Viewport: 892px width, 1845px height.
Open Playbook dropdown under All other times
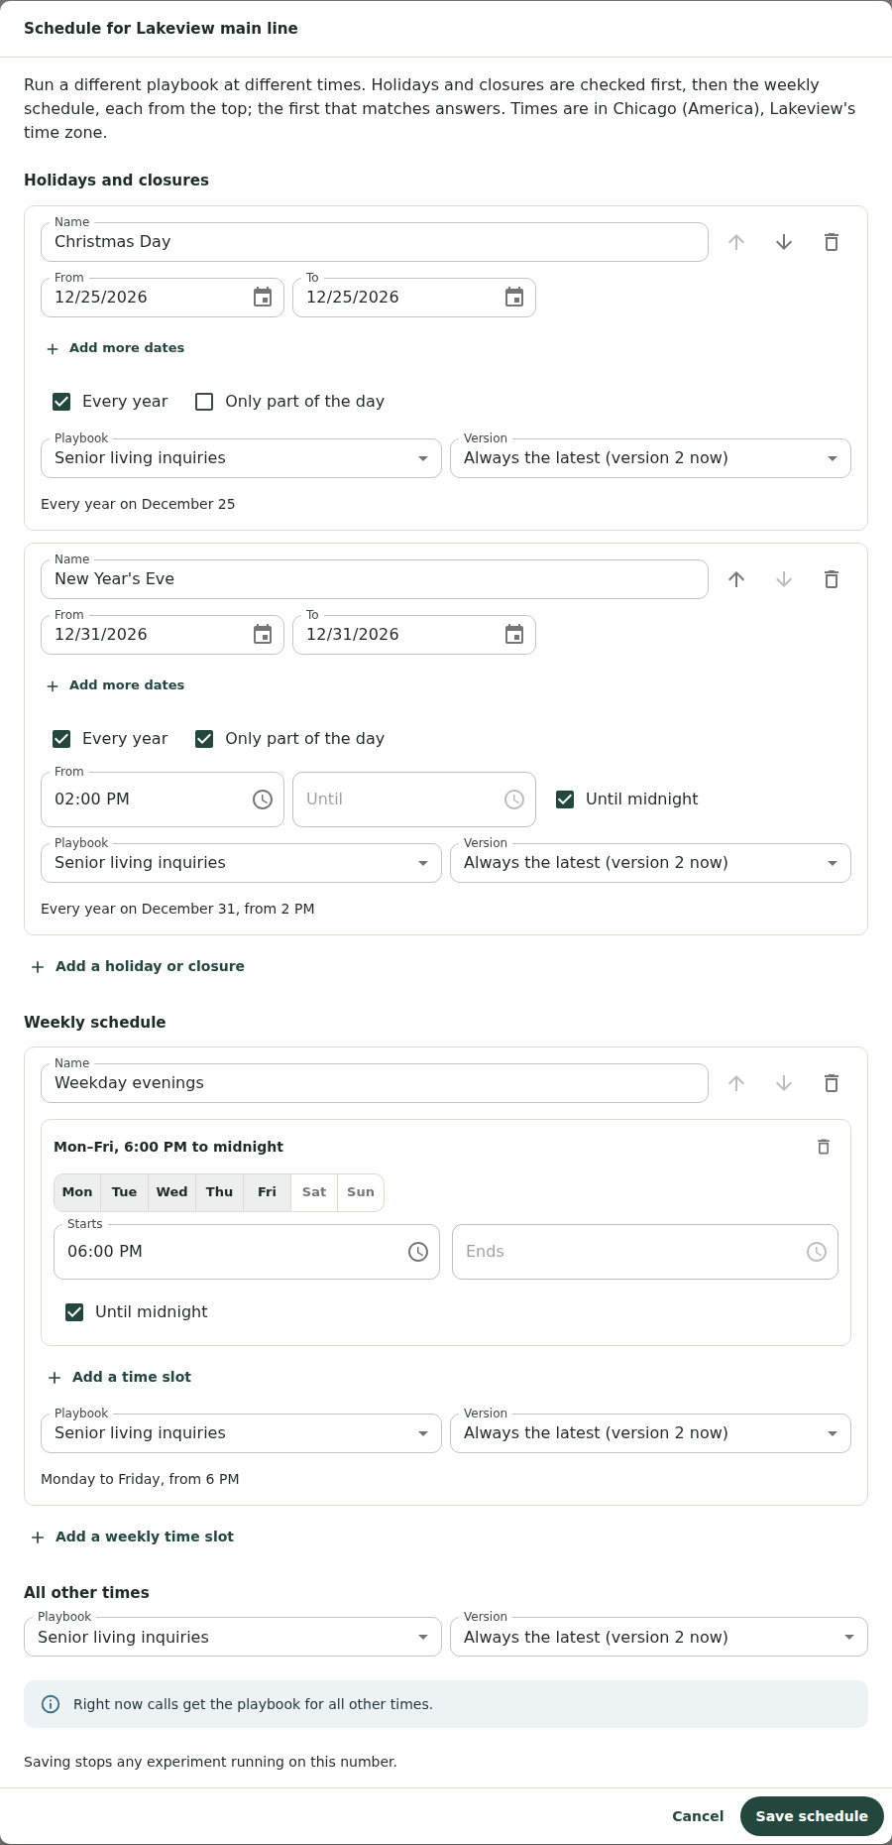(233, 1638)
